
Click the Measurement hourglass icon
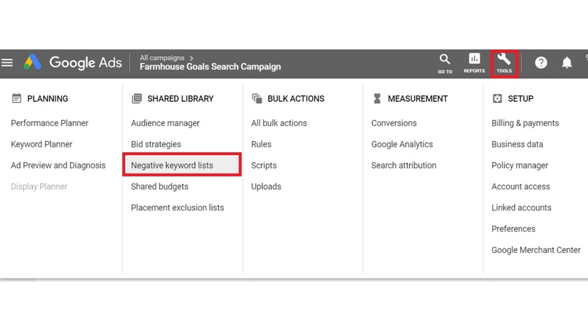(377, 98)
